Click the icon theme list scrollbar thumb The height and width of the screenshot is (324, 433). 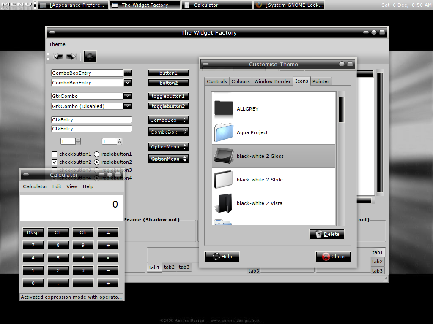click(341, 109)
